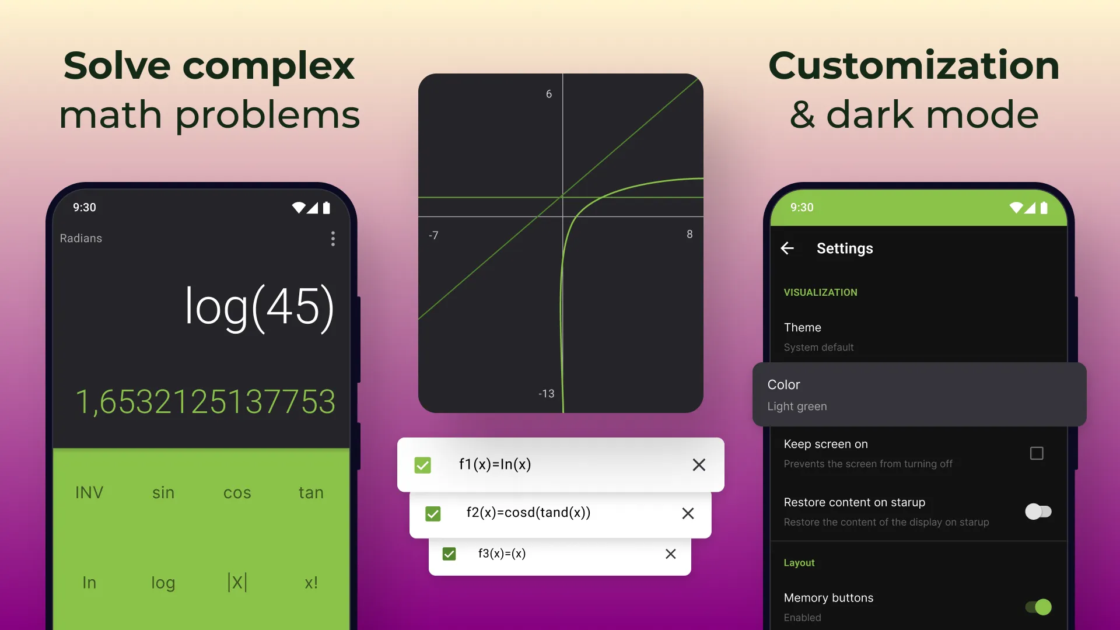
Task: Click the absolute value |x| button
Action: [237, 582]
